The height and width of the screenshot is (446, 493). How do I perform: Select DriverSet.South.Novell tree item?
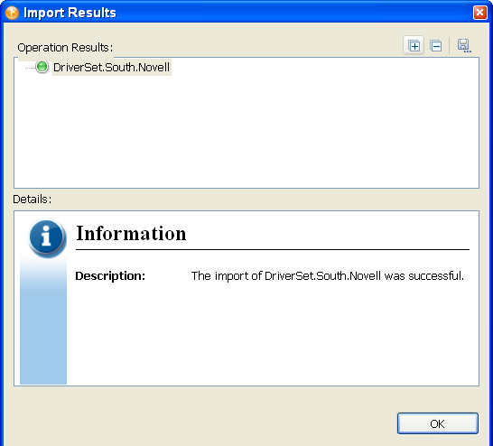pos(112,68)
